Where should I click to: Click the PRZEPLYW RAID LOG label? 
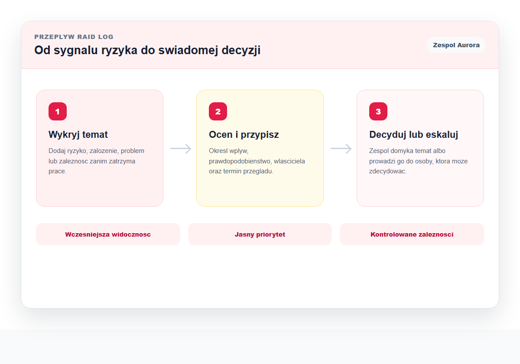click(74, 37)
